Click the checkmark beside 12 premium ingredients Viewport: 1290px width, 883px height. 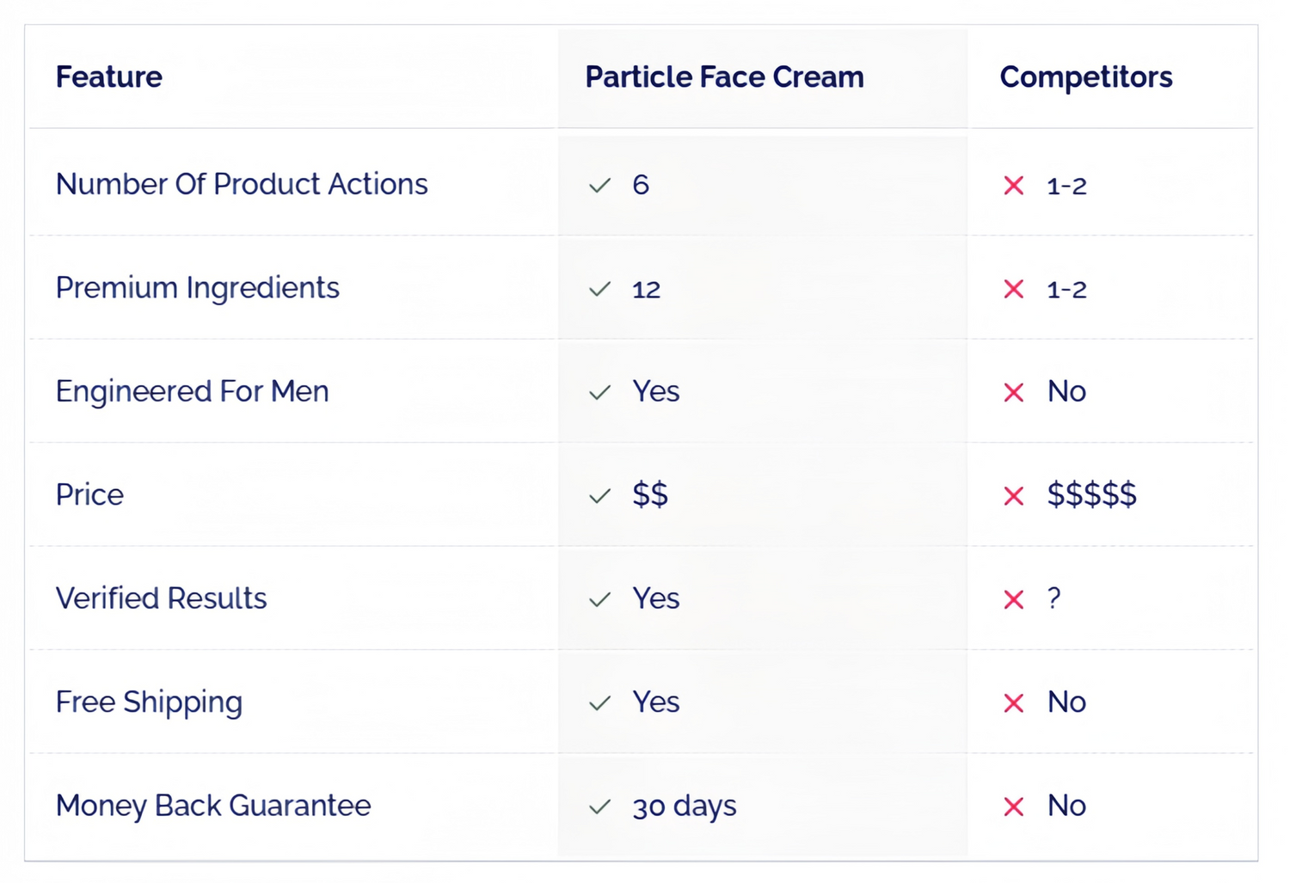pos(599,289)
